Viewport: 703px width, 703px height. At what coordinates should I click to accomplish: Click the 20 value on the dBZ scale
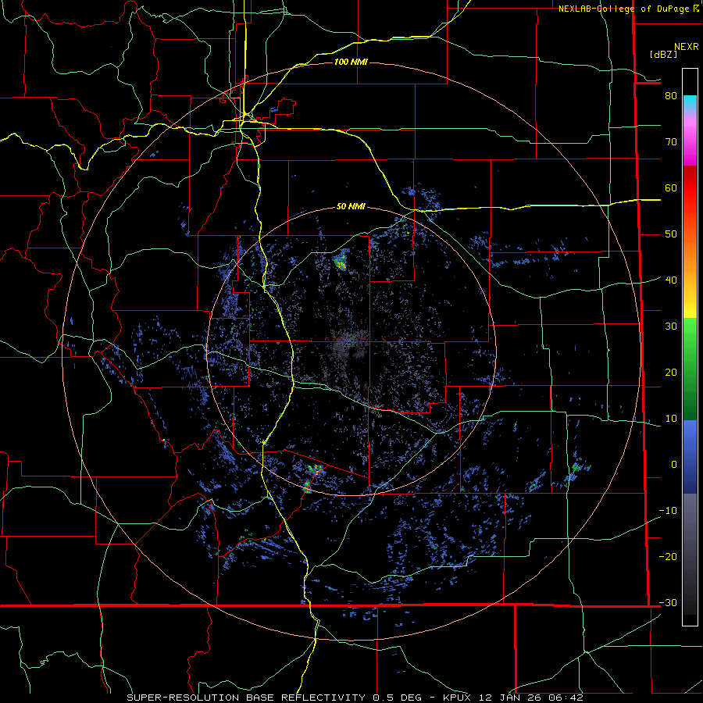tap(671, 372)
